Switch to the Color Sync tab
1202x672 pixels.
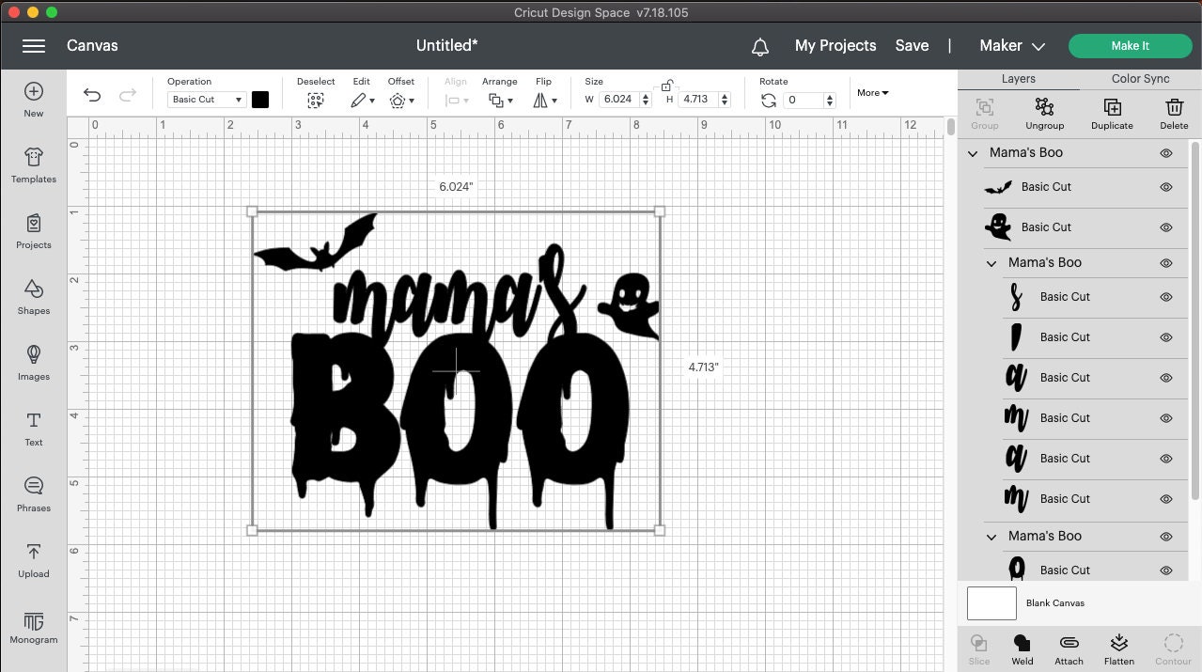point(1139,79)
